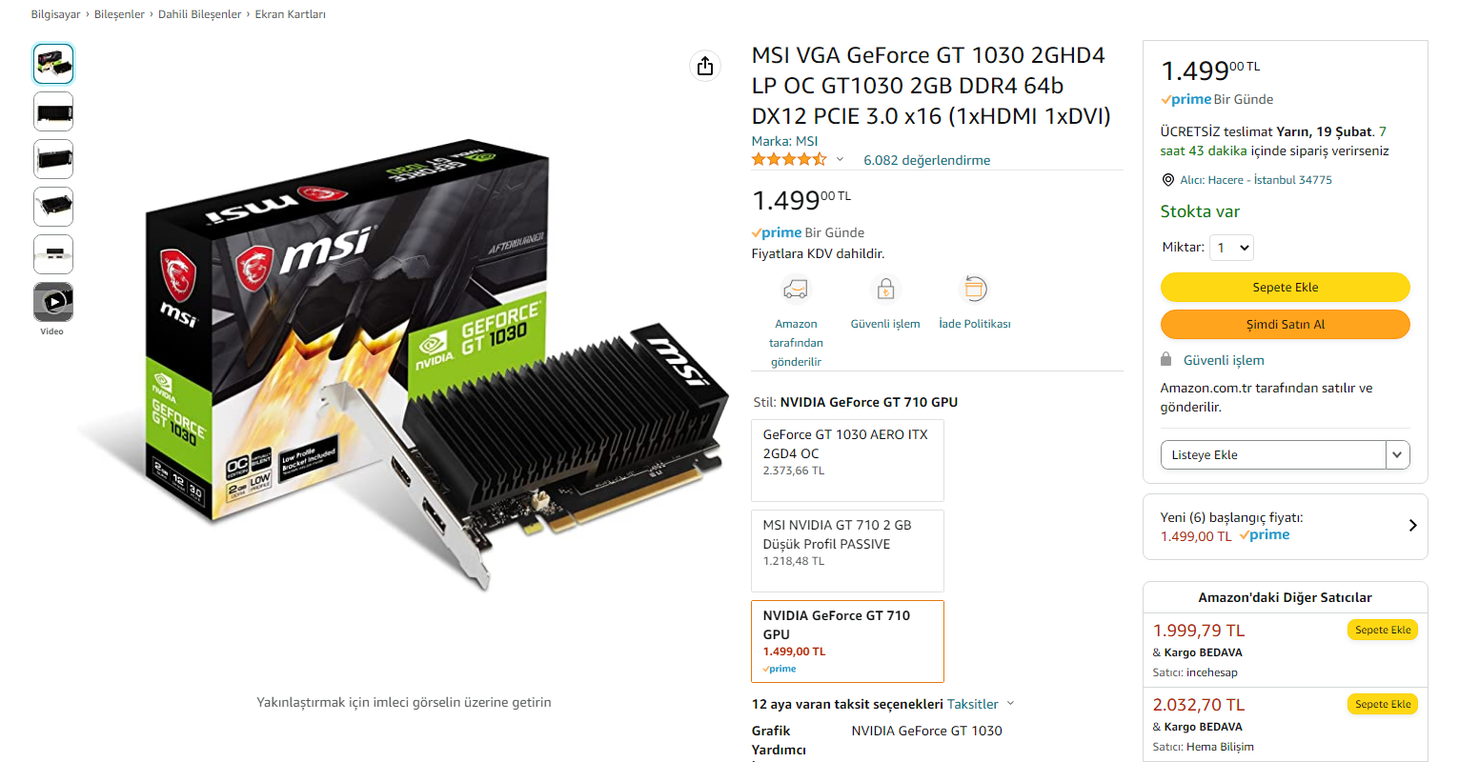
Task: Go to Bileşenler breadcrumb
Action: pyautogui.click(x=119, y=14)
